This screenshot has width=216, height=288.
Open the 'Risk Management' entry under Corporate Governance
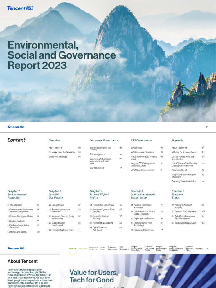97,154
